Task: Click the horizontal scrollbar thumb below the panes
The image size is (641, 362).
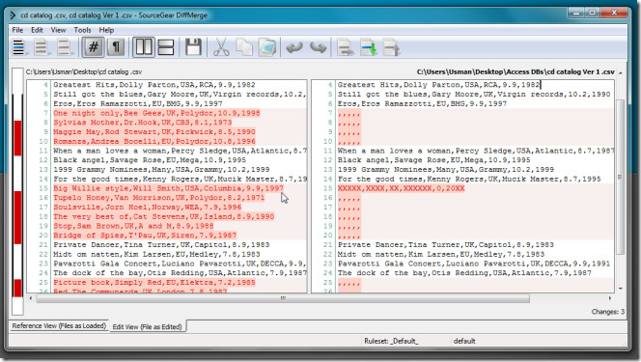Action: click(283, 298)
